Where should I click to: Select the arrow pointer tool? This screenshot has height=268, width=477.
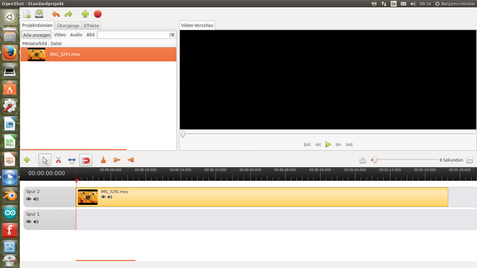coord(45,160)
